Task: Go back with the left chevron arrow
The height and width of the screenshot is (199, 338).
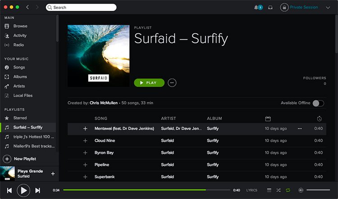Action: (27, 7)
